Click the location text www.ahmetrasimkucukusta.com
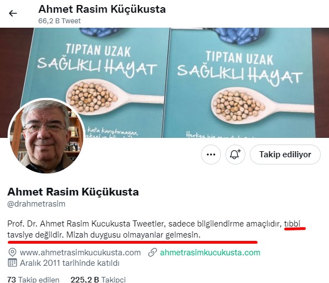 (x=80, y=253)
